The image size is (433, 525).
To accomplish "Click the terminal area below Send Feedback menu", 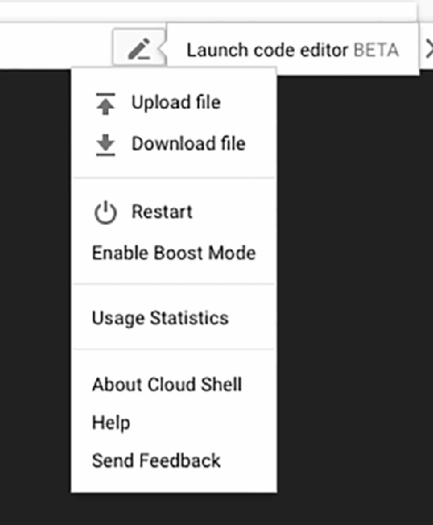I will (174, 509).
